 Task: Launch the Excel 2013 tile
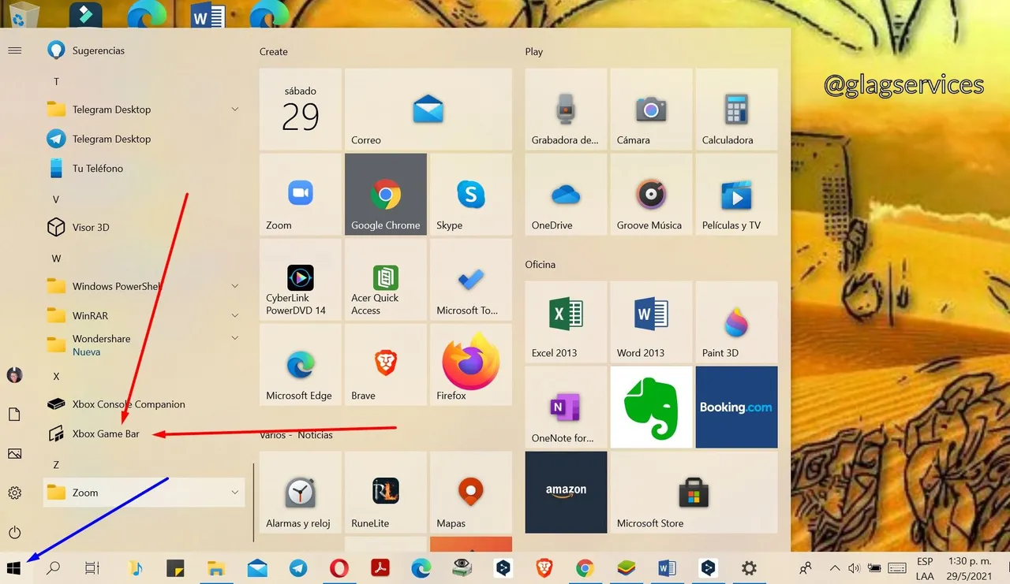pyautogui.click(x=566, y=322)
